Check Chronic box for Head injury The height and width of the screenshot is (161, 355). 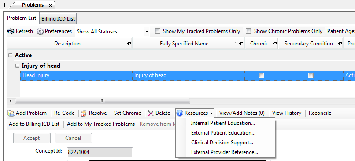[262, 76]
